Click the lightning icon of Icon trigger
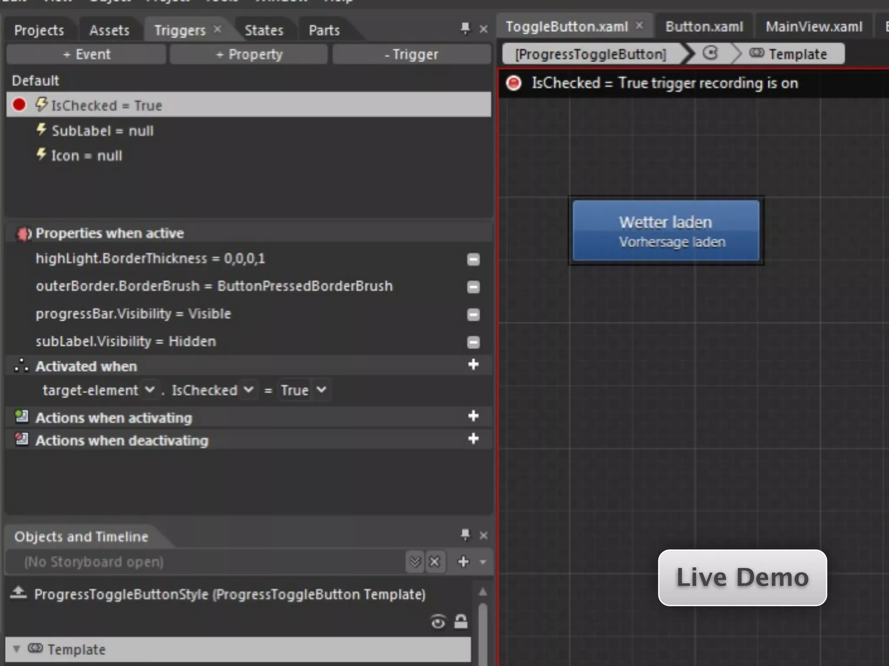889x666 pixels. (x=41, y=154)
